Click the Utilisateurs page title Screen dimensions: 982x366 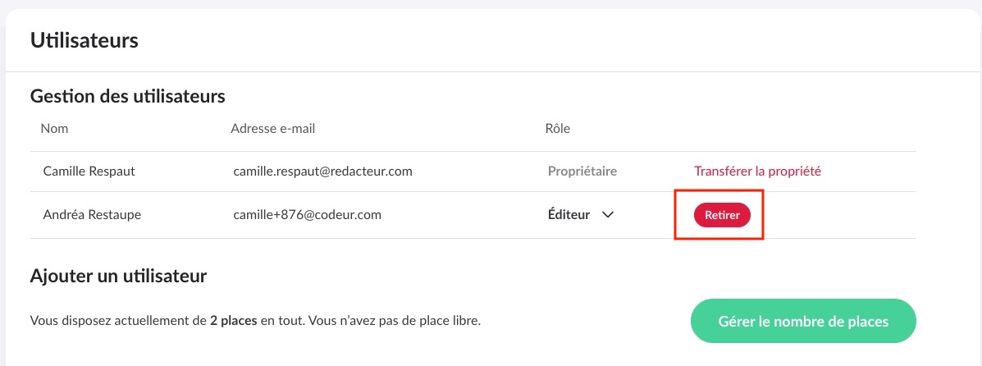(84, 41)
